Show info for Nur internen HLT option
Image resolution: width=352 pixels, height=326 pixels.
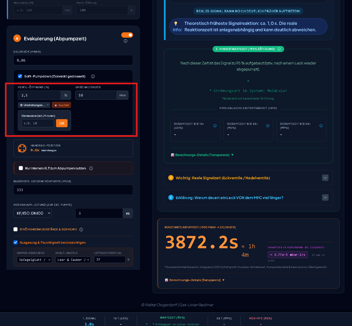pos(91,168)
